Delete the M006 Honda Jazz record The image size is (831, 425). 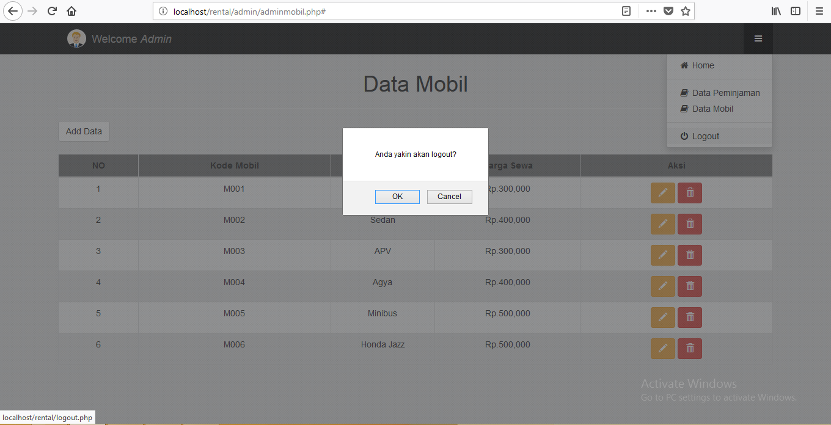pyautogui.click(x=689, y=348)
